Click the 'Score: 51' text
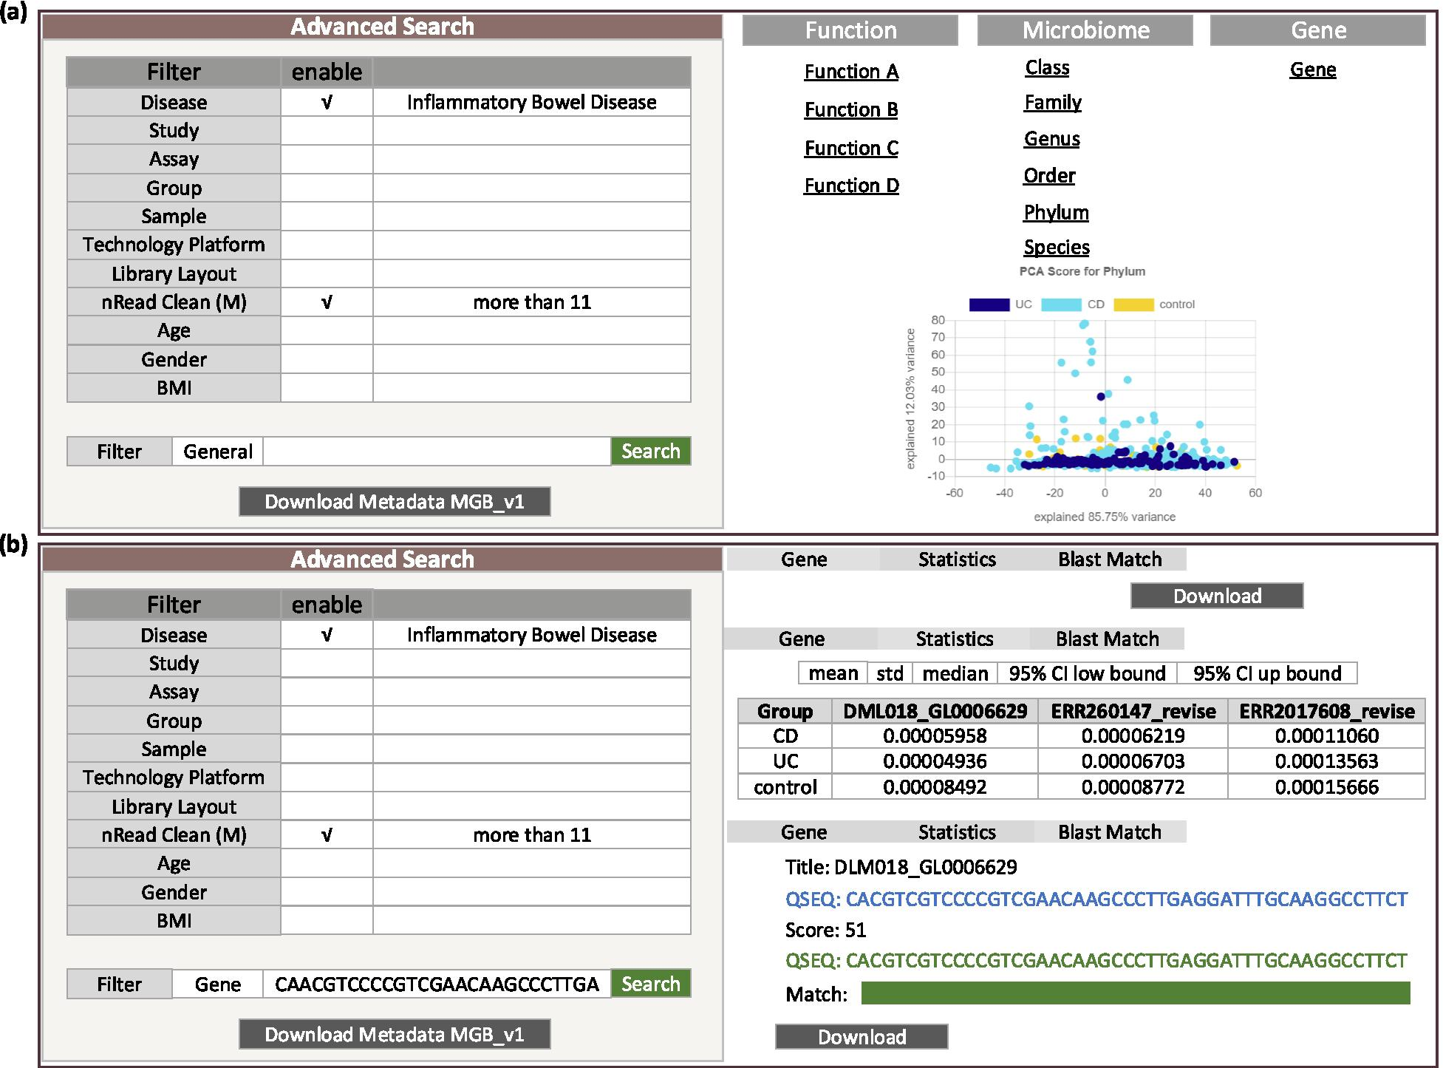The height and width of the screenshot is (1068, 1443). (825, 930)
